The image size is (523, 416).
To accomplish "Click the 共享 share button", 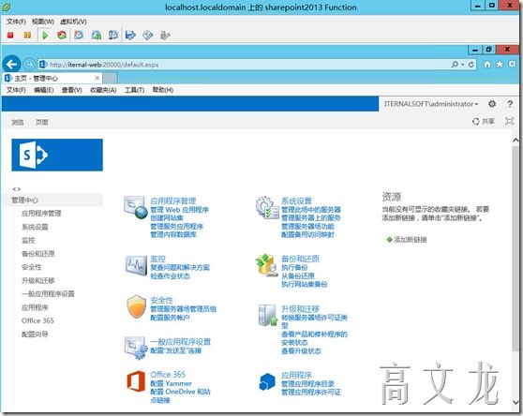I will point(484,122).
